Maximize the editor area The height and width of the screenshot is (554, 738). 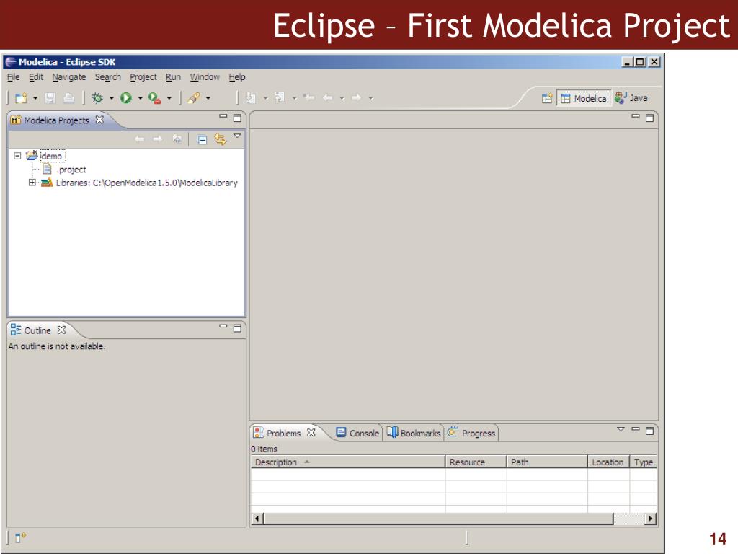649,118
